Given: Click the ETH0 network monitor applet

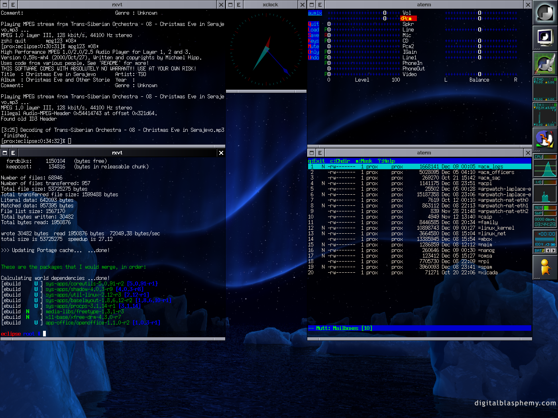Looking at the screenshot, I should [545, 89].
